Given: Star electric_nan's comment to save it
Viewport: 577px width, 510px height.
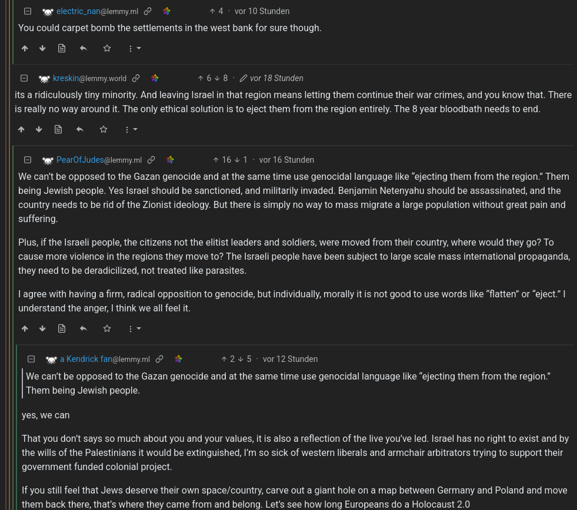Looking at the screenshot, I should point(107,48).
